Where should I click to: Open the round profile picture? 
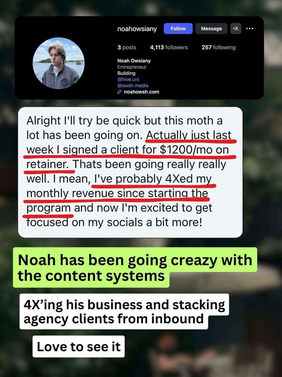click(58, 63)
